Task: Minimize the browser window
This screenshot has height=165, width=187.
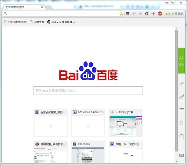Action: [x=167, y=2]
